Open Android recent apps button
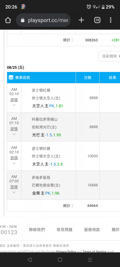 (x=90, y=260)
